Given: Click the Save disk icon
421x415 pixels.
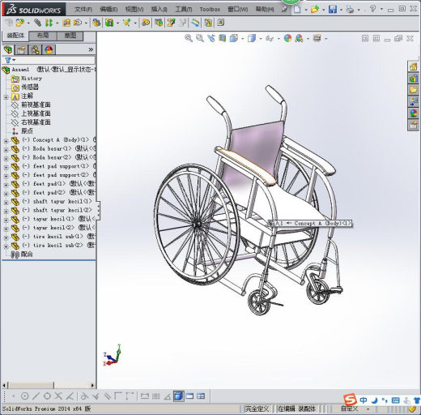Looking at the screenshot, I should pos(333,10).
